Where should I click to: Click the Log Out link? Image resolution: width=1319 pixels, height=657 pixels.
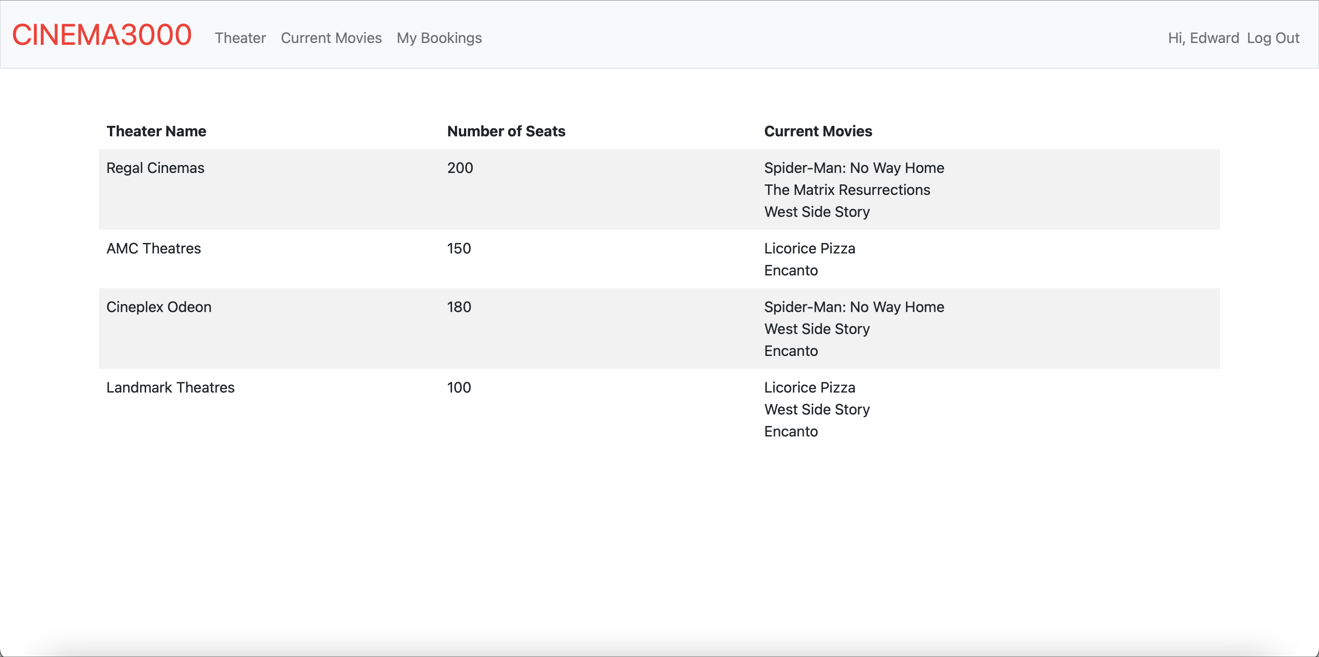(1272, 38)
